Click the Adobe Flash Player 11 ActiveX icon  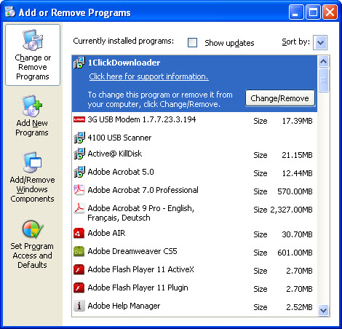coord(79,269)
